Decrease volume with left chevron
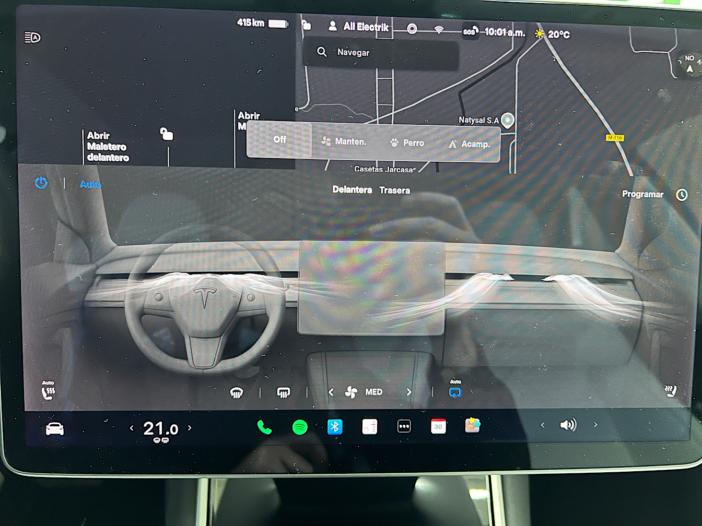 pyautogui.click(x=543, y=425)
